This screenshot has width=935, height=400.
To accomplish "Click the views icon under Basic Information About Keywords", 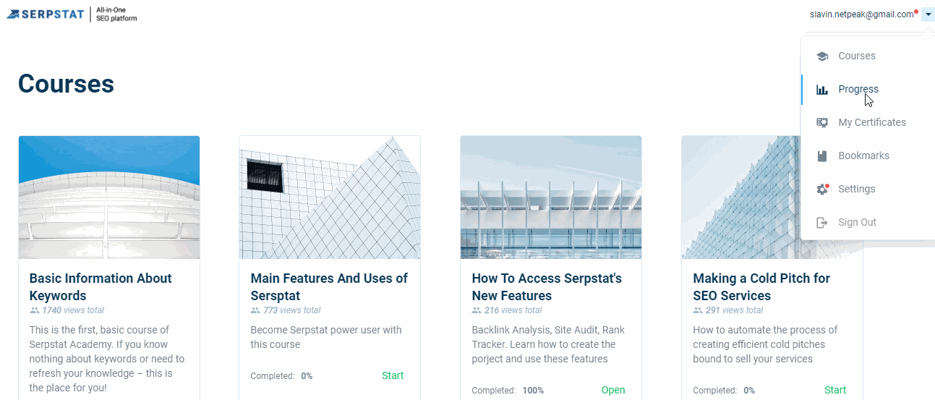I will [35, 310].
